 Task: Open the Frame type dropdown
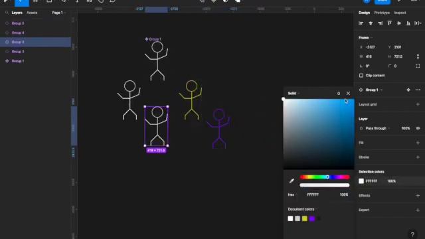coord(365,38)
